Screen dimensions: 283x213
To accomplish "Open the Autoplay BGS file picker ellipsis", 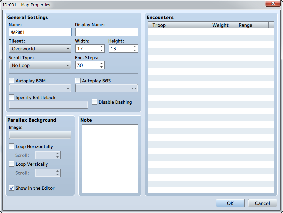I will coord(134,88).
